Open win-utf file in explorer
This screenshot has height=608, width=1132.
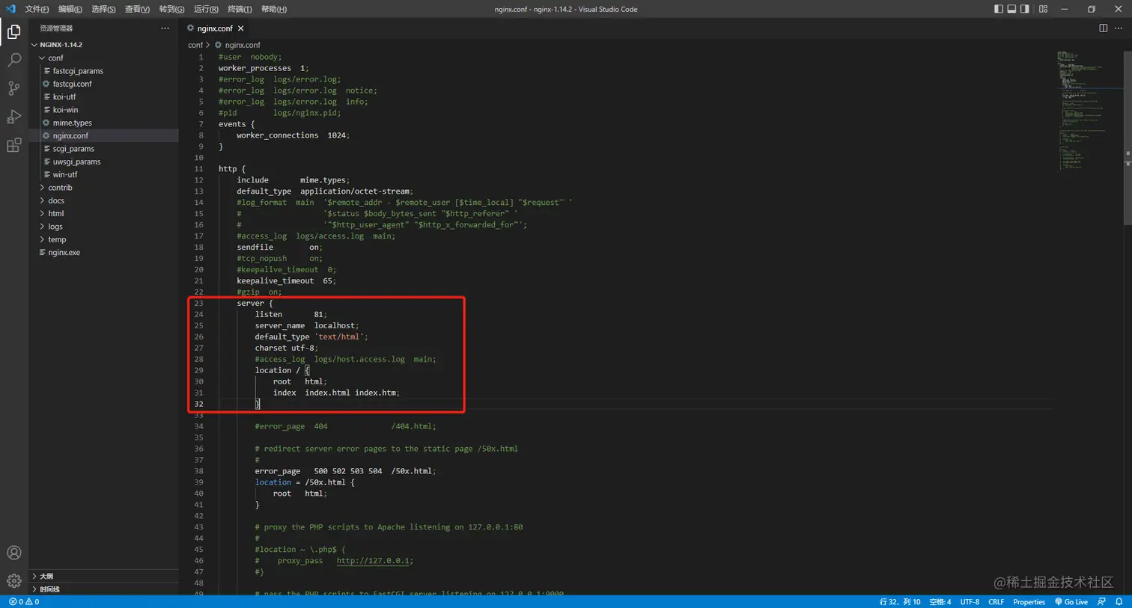point(65,175)
